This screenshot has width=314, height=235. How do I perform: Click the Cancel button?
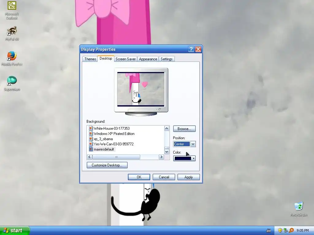click(x=164, y=177)
